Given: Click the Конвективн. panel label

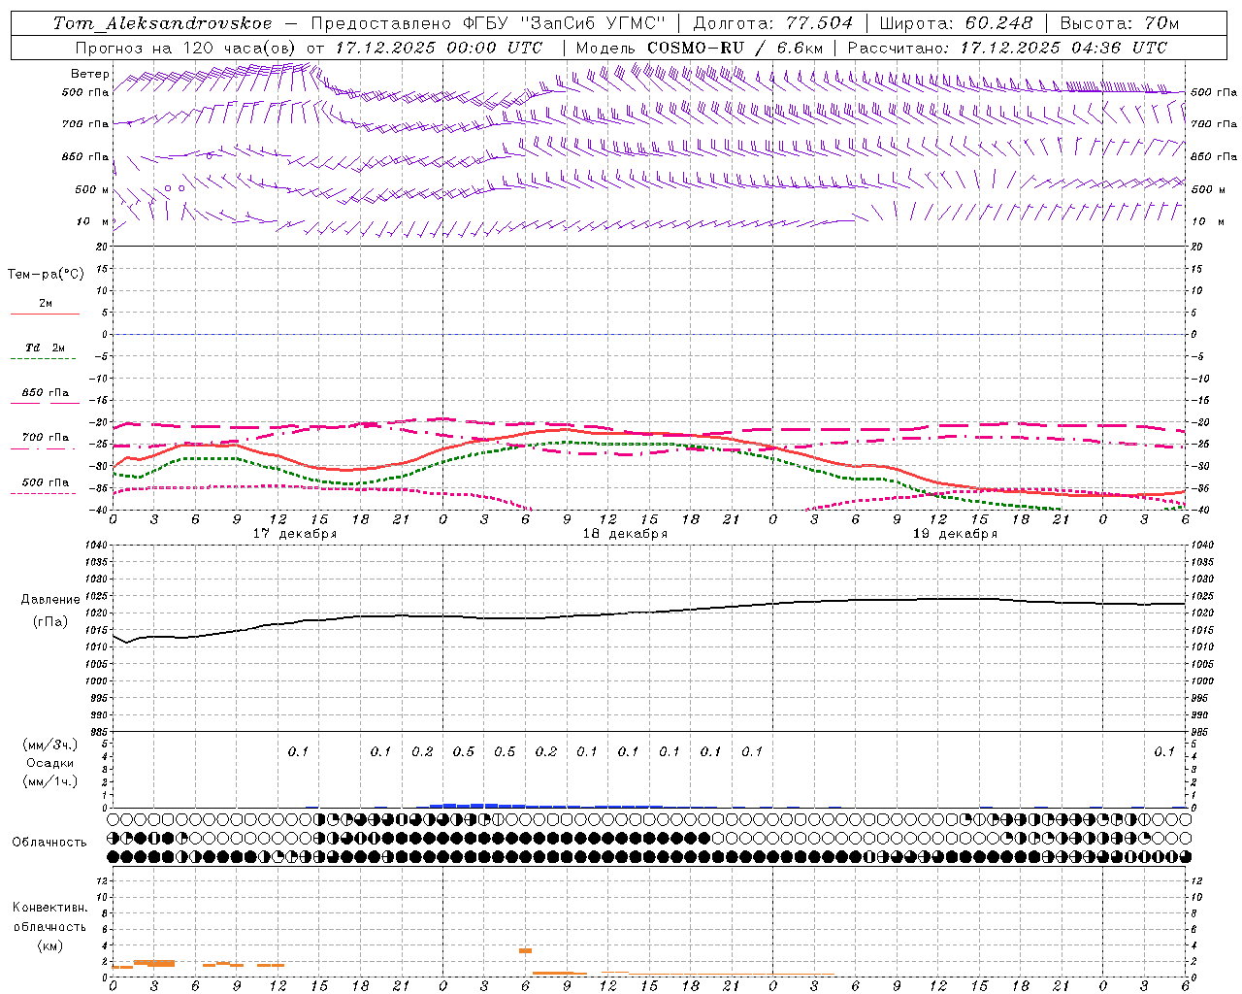Looking at the screenshot, I should tap(50, 908).
